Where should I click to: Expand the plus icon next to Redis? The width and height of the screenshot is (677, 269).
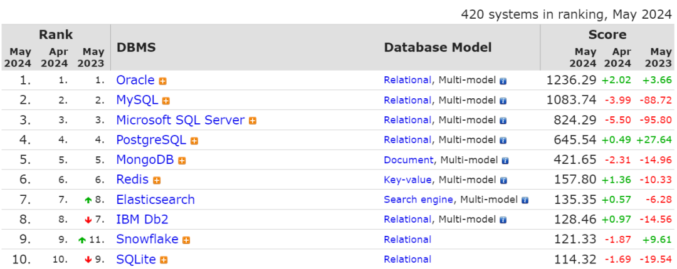(x=157, y=181)
